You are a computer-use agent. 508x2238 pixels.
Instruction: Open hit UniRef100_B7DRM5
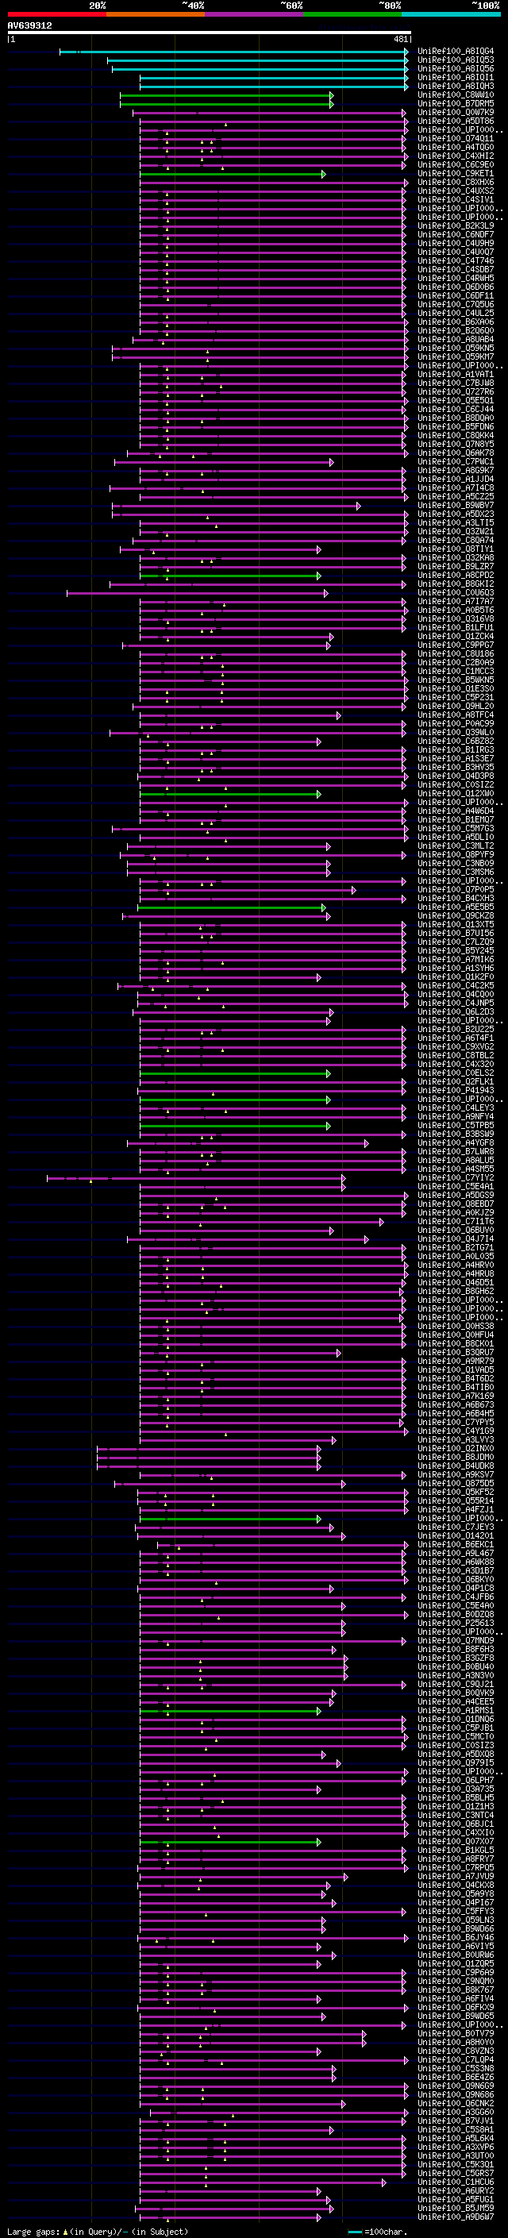455,103
